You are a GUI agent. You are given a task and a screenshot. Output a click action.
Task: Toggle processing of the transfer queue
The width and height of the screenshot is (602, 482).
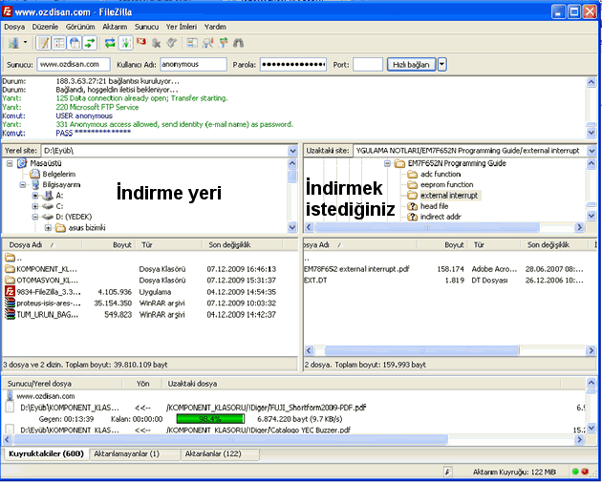coord(125,43)
